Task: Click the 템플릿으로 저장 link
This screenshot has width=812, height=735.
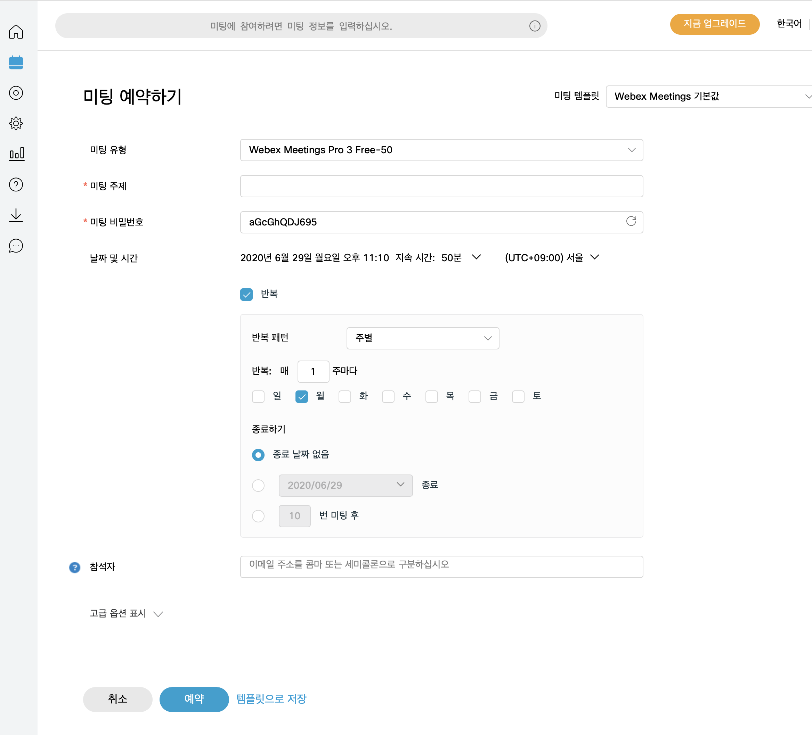Action: (271, 699)
